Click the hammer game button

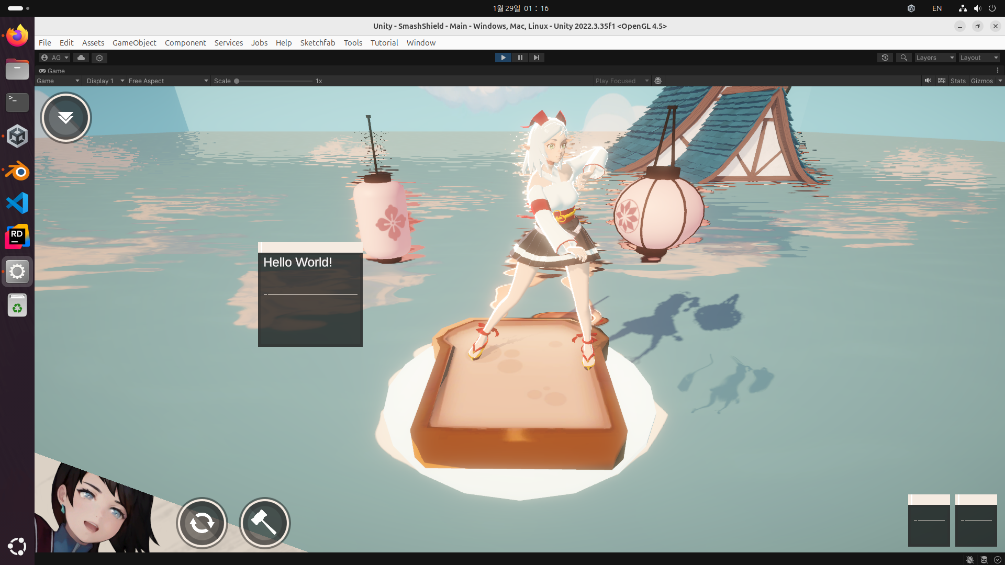(x=265, y=523)
